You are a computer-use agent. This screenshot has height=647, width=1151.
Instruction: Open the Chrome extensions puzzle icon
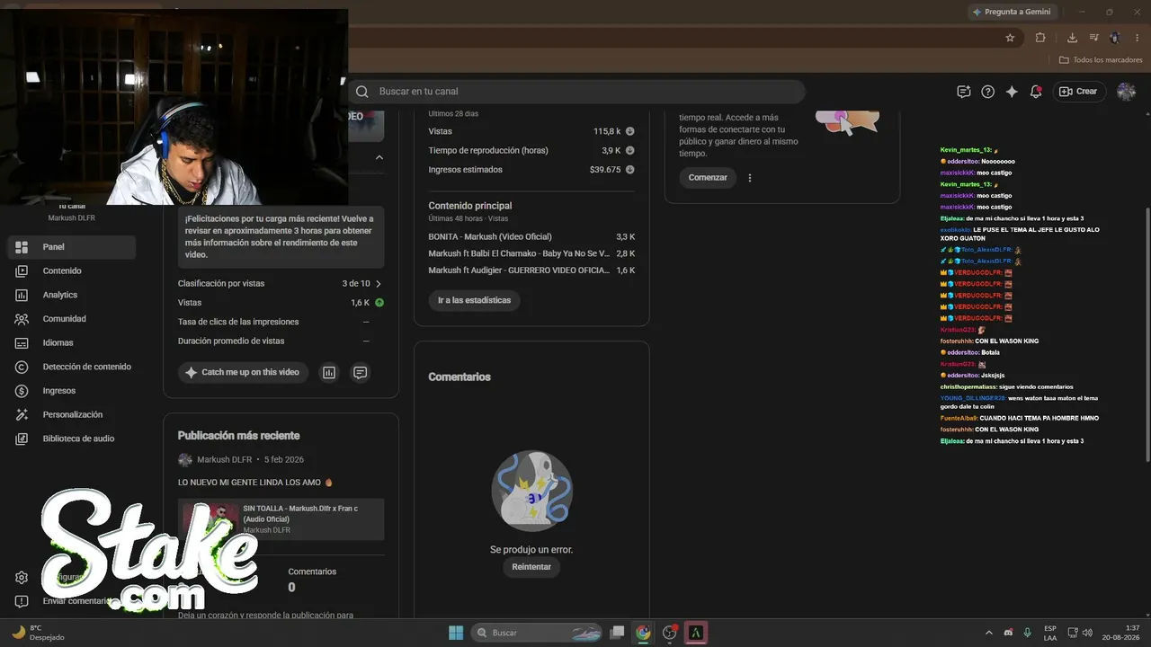tap(1040, 38)
